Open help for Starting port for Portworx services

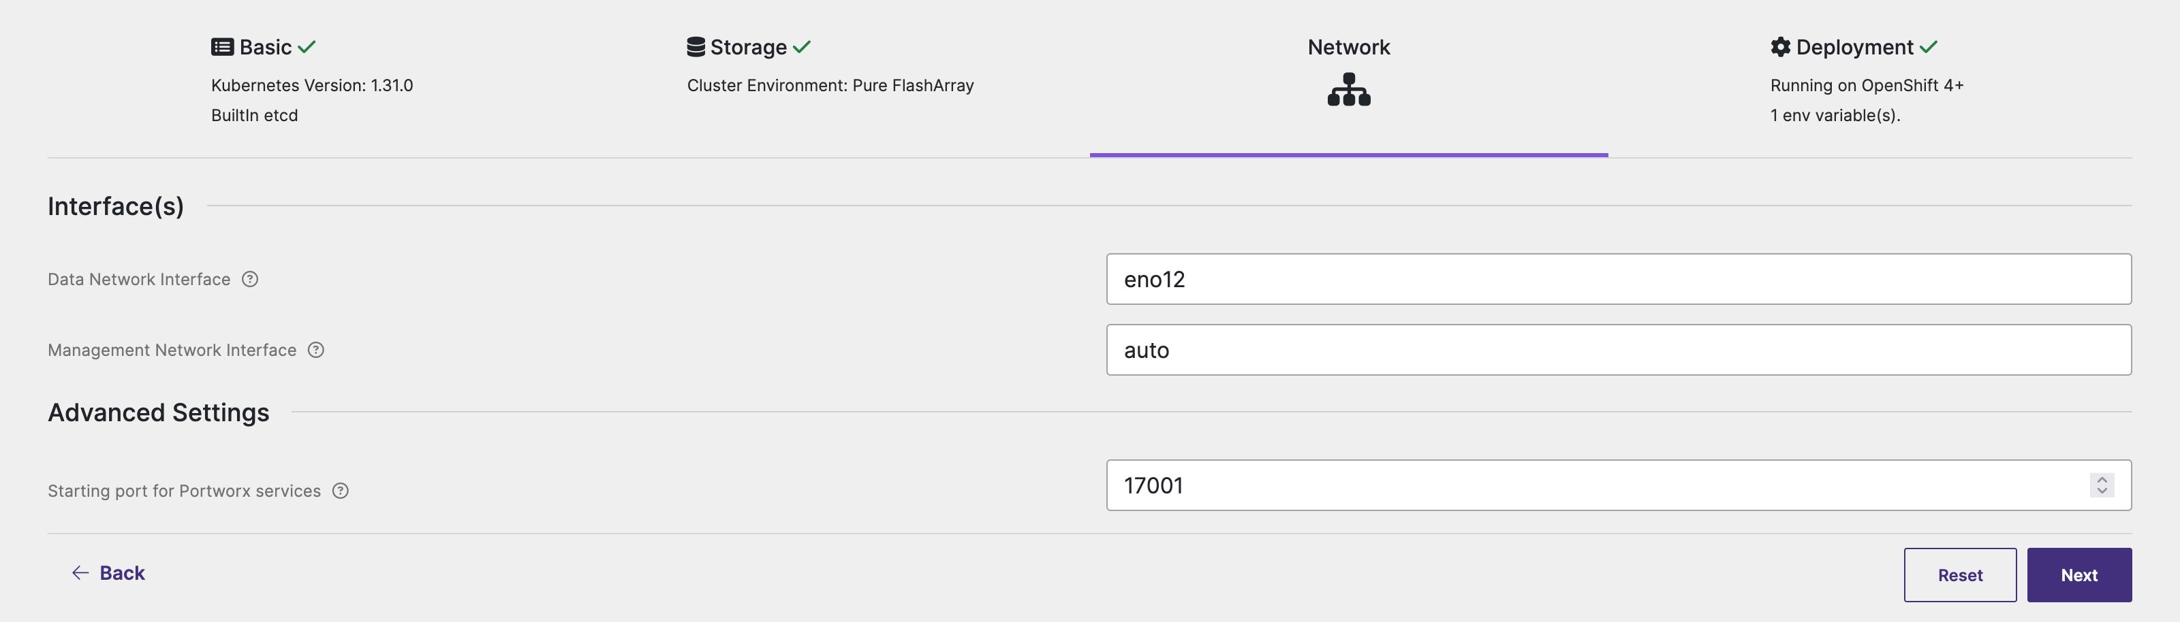pos(340,490)
